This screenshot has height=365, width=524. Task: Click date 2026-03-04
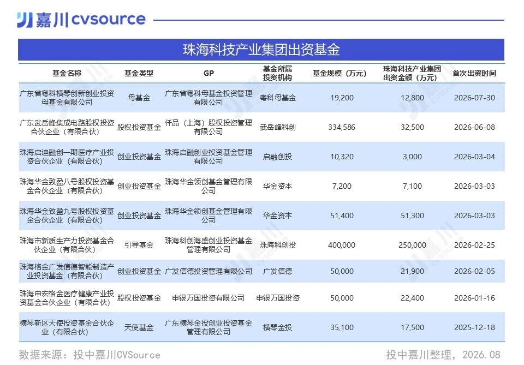coord(474,157)
